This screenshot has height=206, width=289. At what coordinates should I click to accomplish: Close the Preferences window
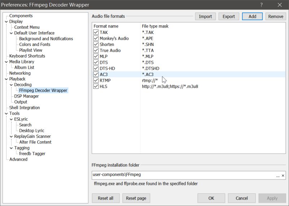(x=280, y=5)
